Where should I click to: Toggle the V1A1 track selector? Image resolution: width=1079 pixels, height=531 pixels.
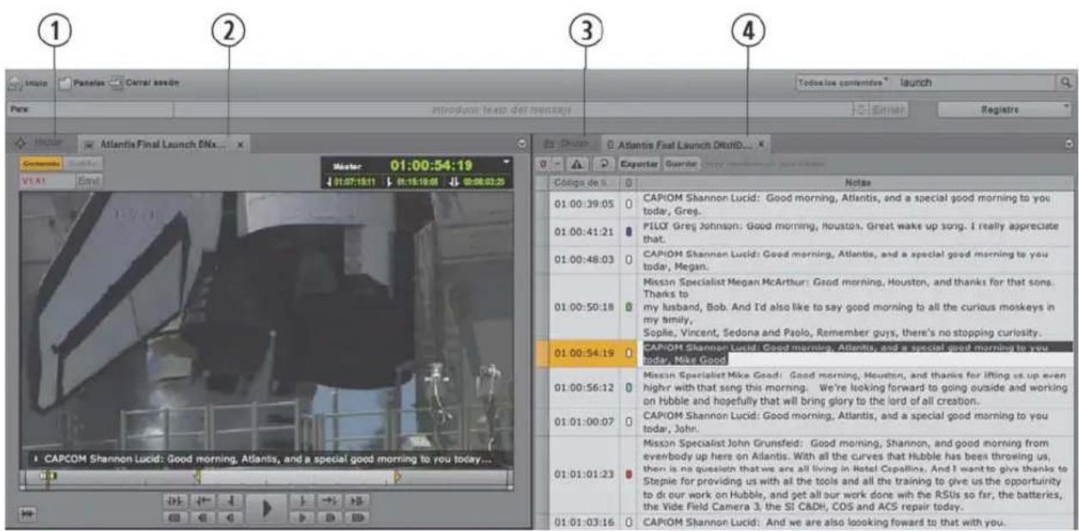point(46,180)
